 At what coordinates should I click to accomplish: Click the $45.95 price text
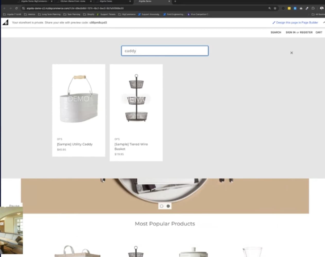(62, 150)
